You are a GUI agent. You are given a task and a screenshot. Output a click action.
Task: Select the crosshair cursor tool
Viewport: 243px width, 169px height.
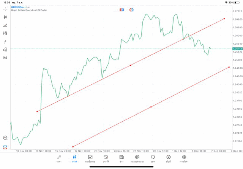5,9
